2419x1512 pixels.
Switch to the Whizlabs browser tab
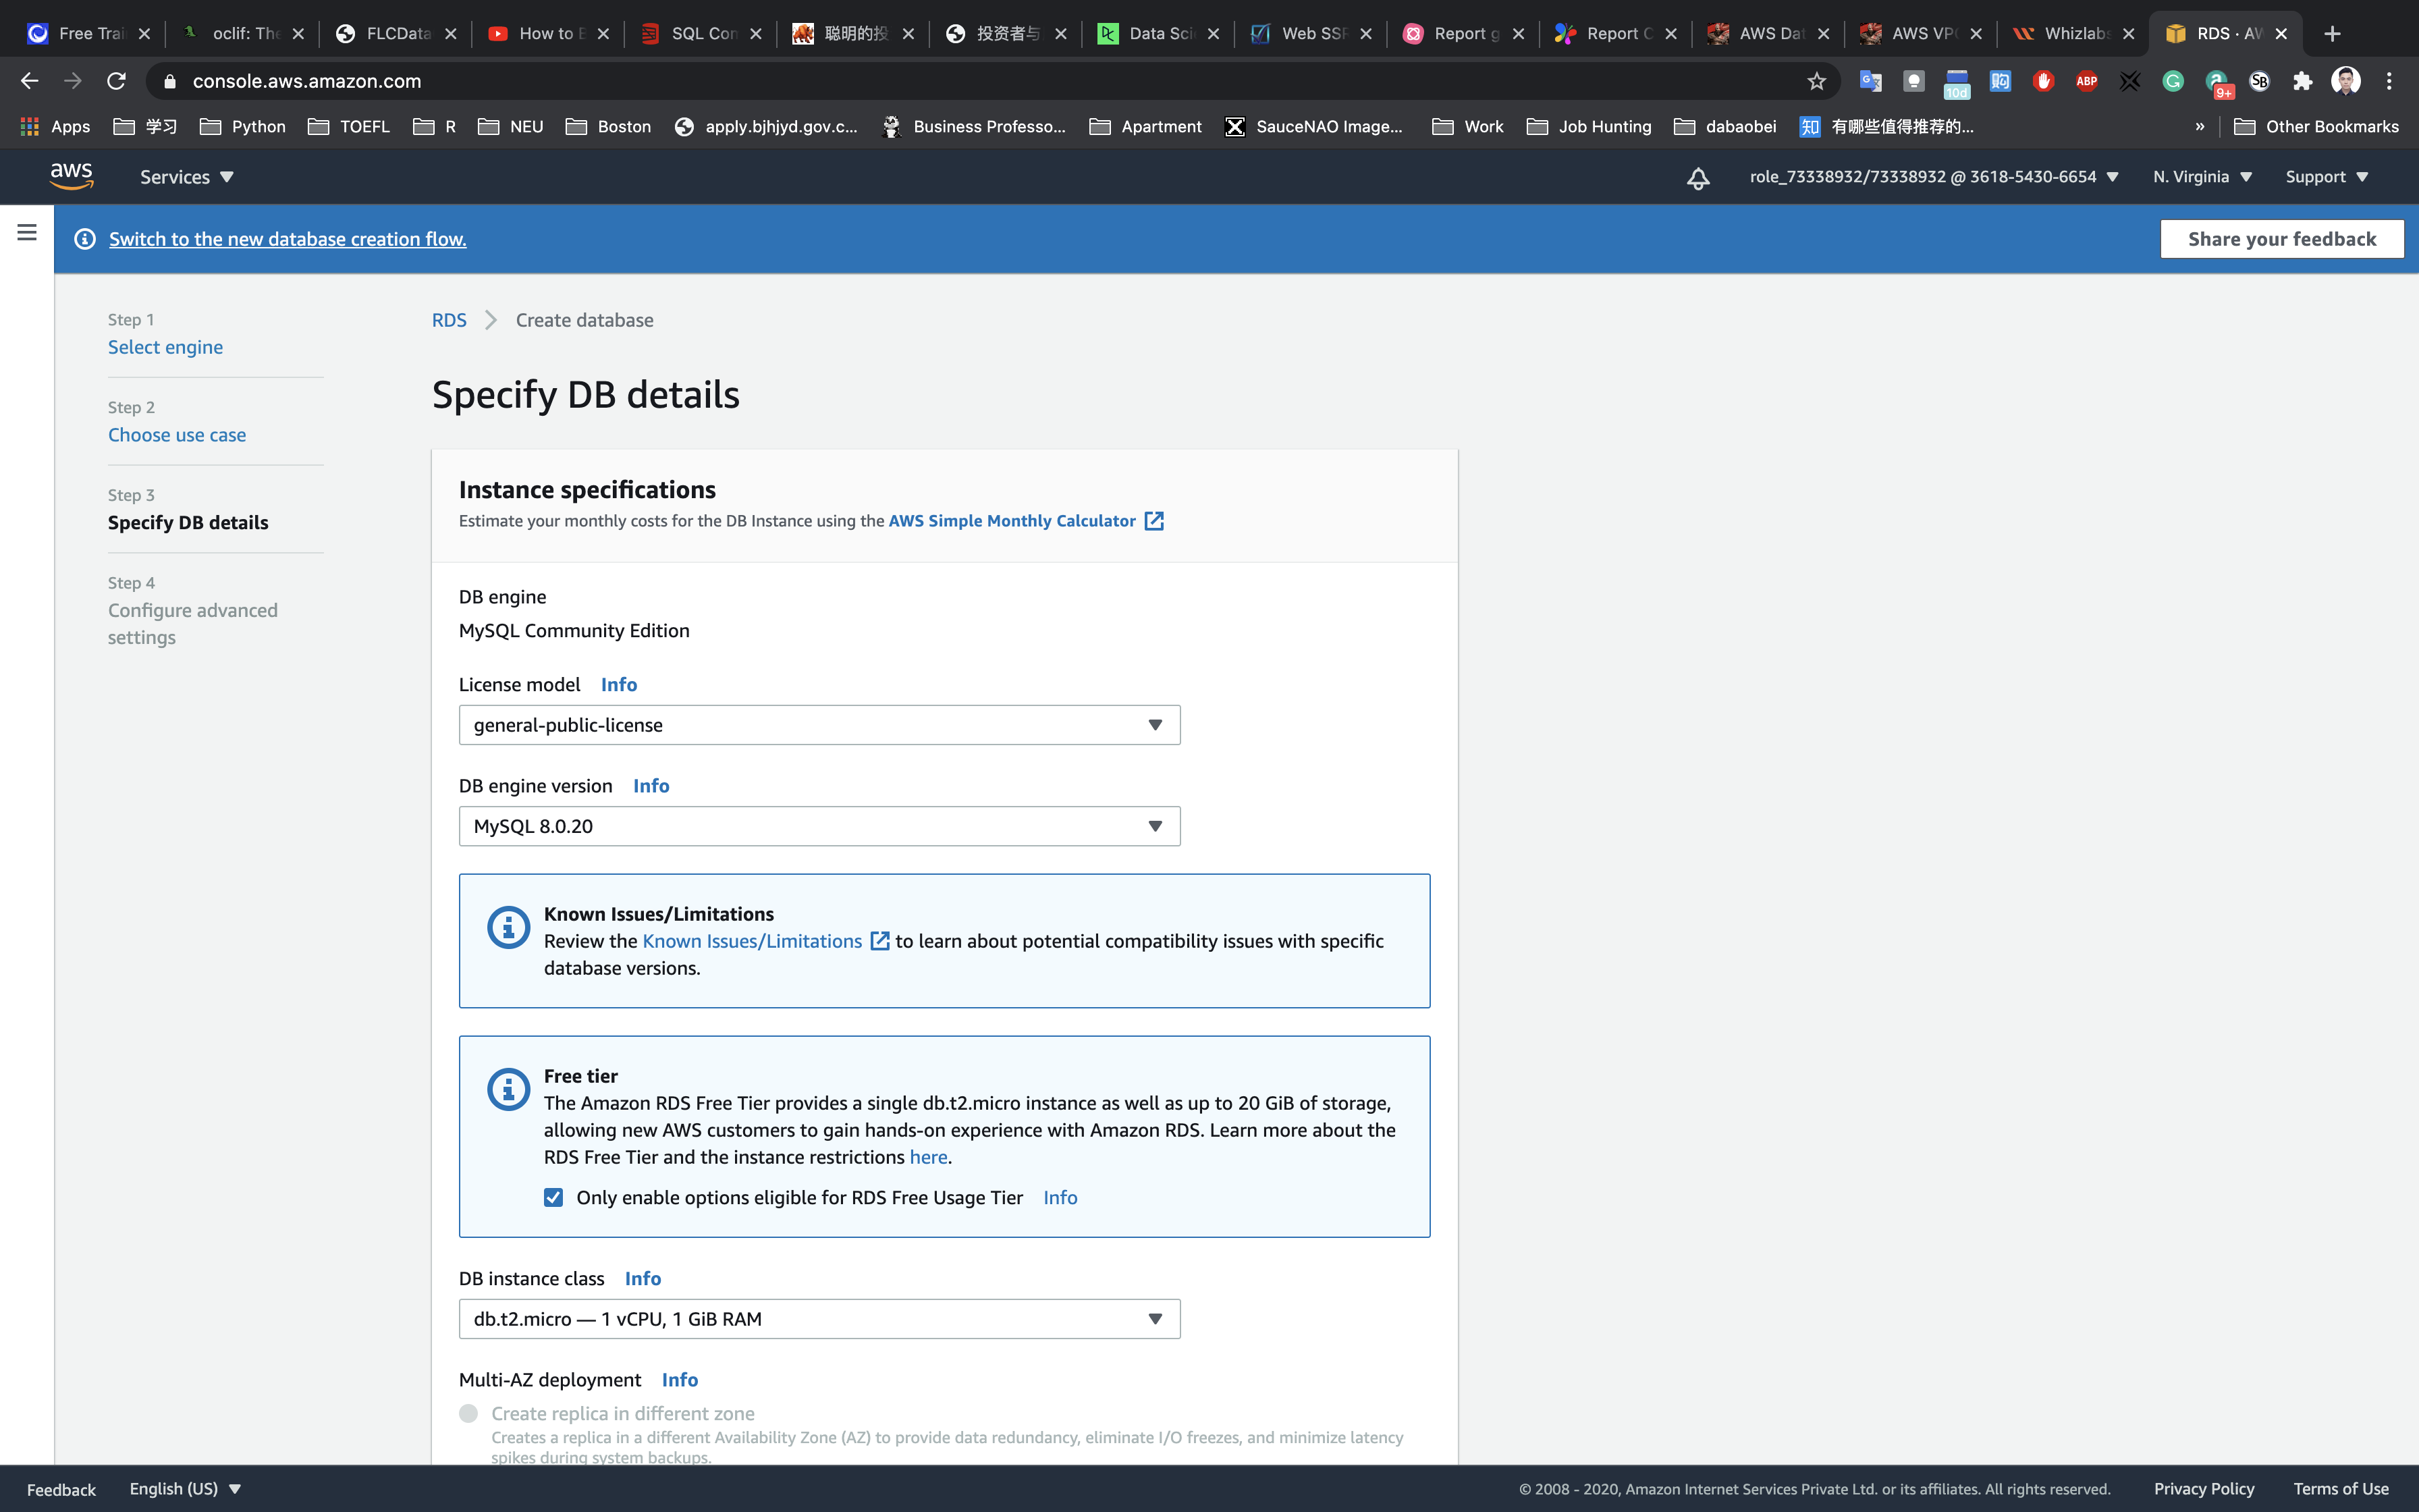click(2073, 33)
